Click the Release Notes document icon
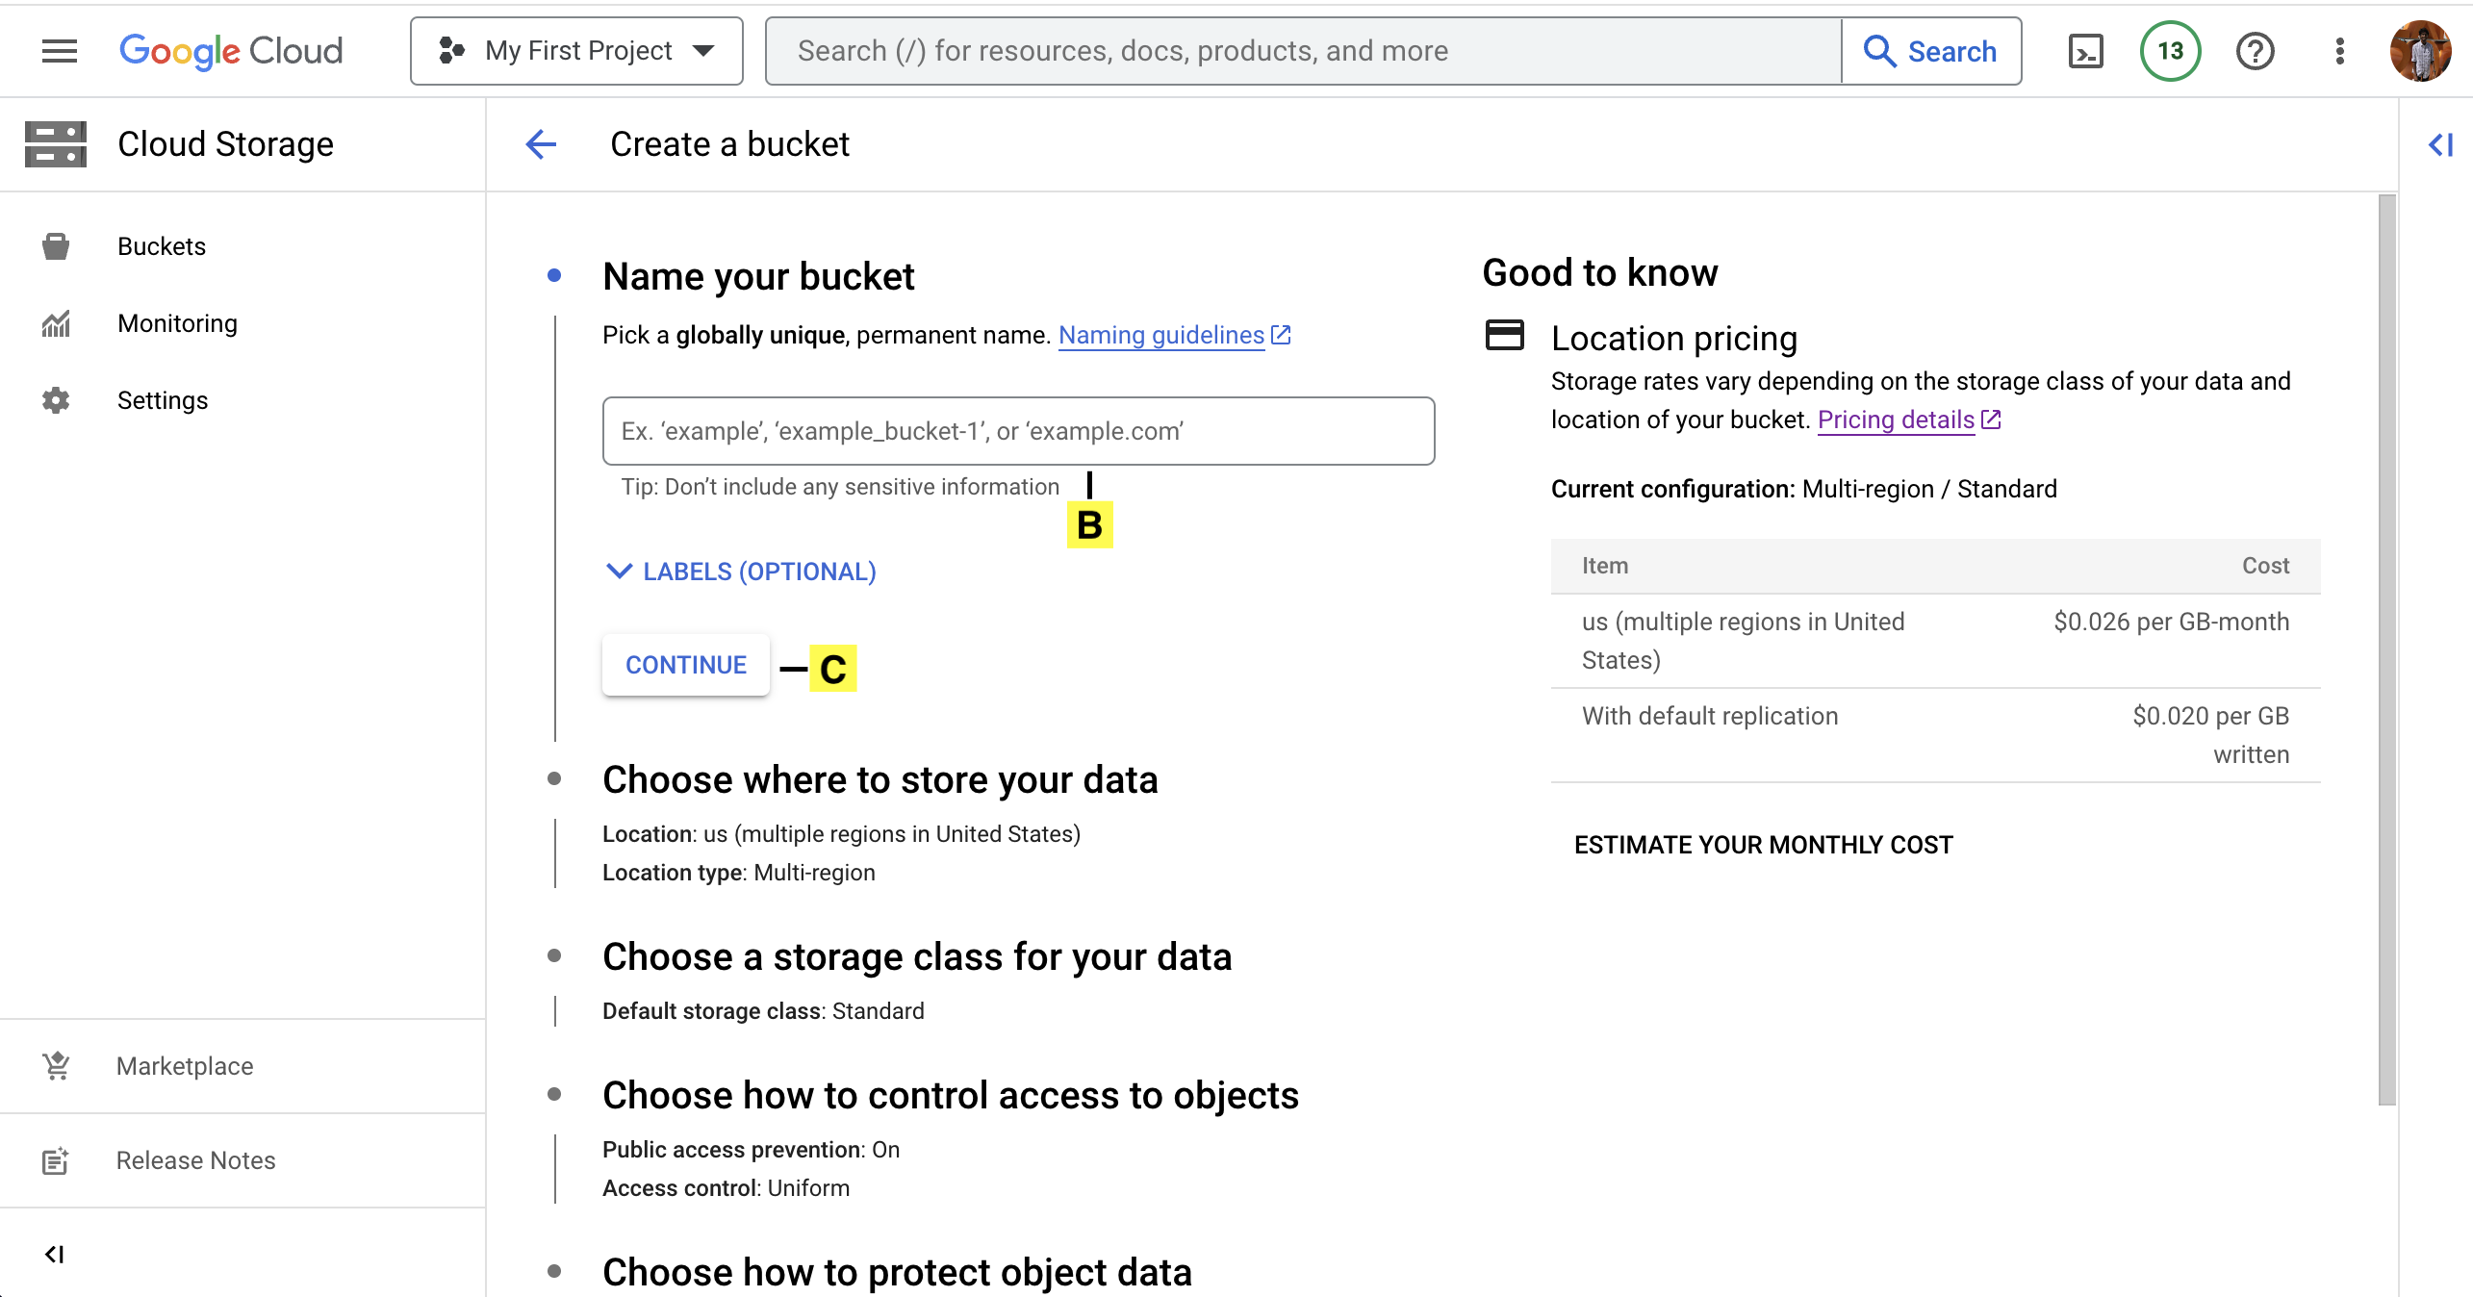The height and width of the screenshot is (1297, 2473). click(x=56, y=1160)
